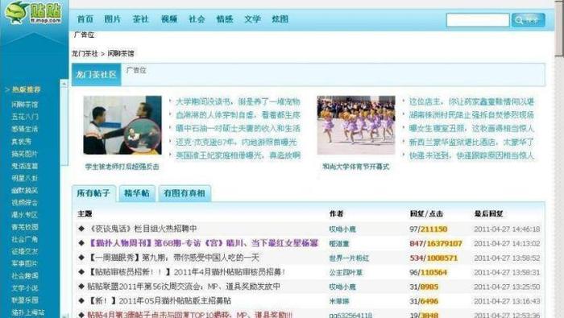Open the 茶社 navigation item
564x318 pixels.
point(141,19)
